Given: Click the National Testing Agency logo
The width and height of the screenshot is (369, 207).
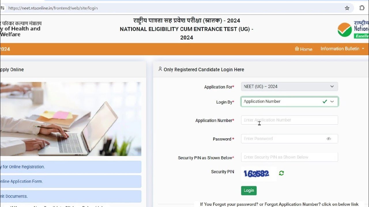Looking at the screenshot, I should [x=353, y=29].
